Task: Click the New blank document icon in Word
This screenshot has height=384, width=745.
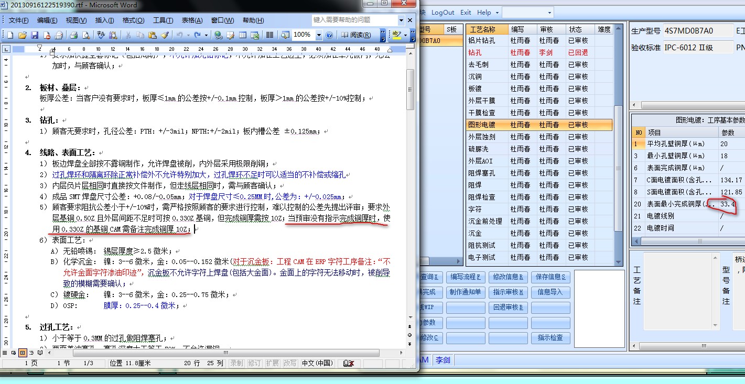Action: [x=10, y=35]
